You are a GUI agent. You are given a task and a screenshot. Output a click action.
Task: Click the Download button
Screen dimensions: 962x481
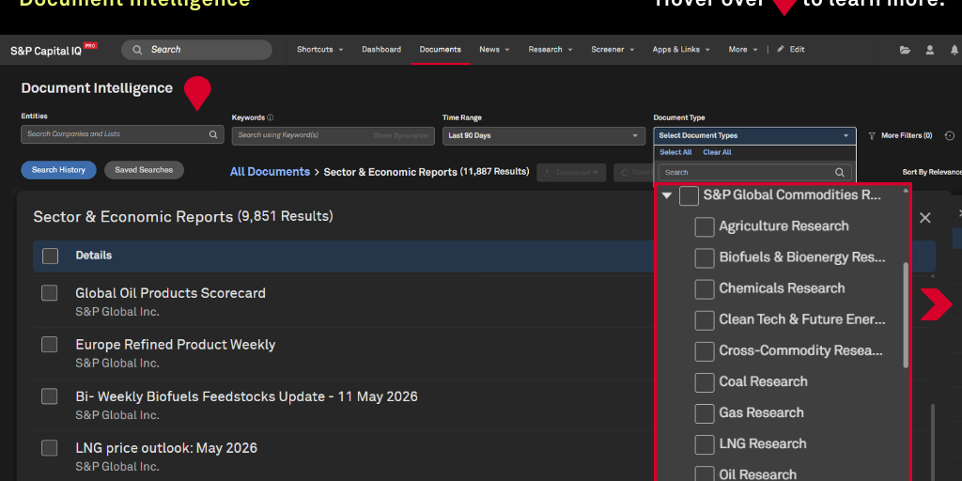tap(571, 173)
